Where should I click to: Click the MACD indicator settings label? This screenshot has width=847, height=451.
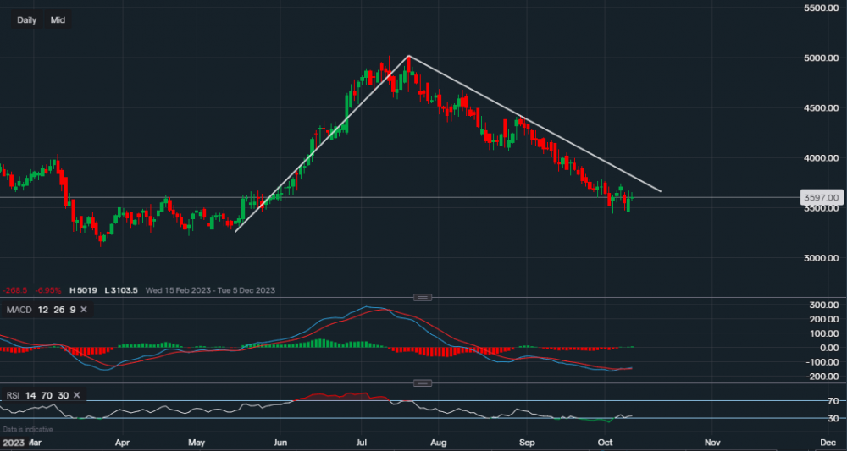click(41, 310)
